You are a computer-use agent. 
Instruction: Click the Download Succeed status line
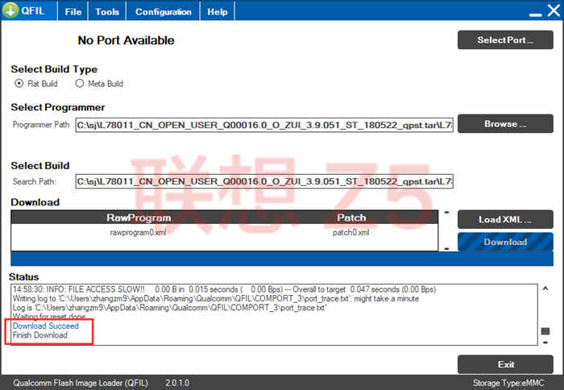coord(46,326)
